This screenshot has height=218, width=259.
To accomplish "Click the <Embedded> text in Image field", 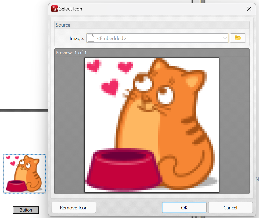I will pos(111,38).
